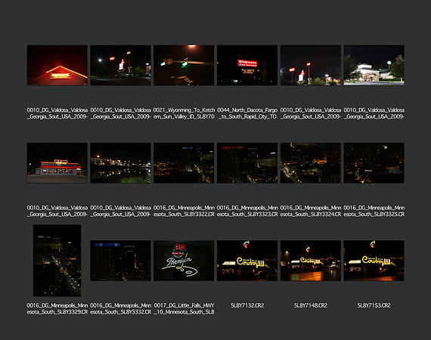431x340 pixels.
Task: Click Valdosa filename under the white building thumbnail
Action: [374, 113]
